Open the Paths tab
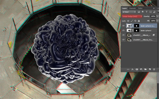Screen dimensions: 159x99 point(140,8)
